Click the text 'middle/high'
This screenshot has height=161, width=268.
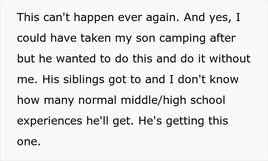coord(154,101)
